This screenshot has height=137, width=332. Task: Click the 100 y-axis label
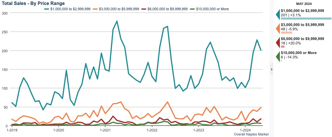pyautogui.click(x=4, y=88)
